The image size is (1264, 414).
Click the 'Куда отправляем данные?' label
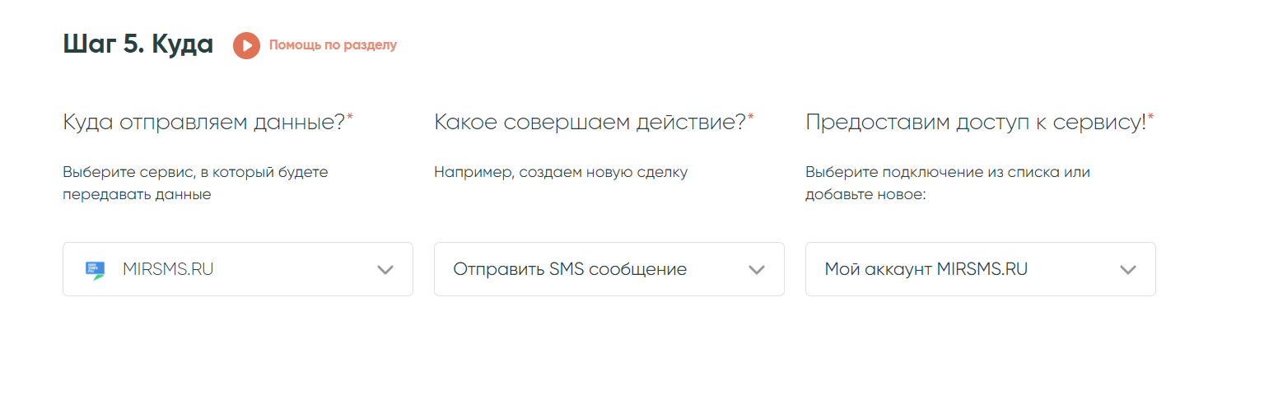[x=203, y=123]
